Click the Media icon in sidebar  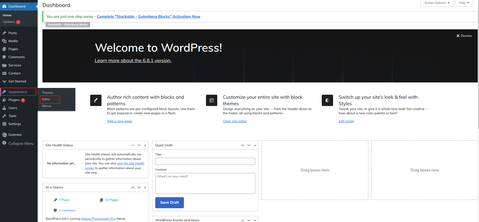(x=4, y=41)
